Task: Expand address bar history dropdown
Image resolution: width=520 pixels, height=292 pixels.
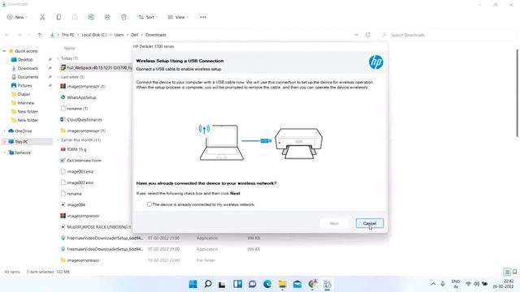Action: click(356, 34)
